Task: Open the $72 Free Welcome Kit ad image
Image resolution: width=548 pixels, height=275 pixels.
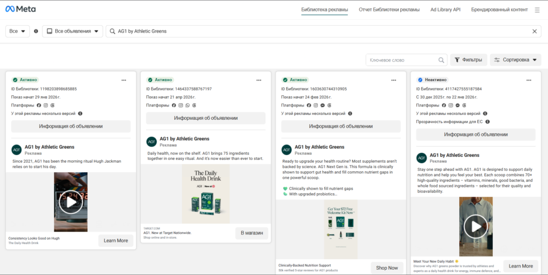Action: (341, 230)
